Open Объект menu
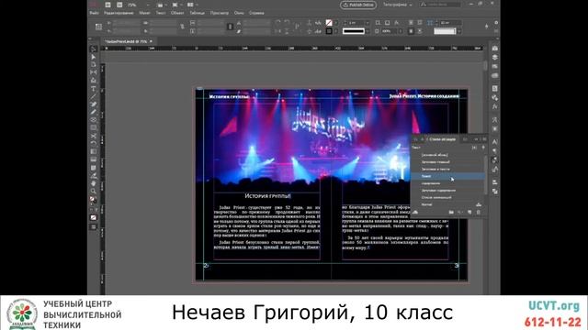 tap(177, 13)
